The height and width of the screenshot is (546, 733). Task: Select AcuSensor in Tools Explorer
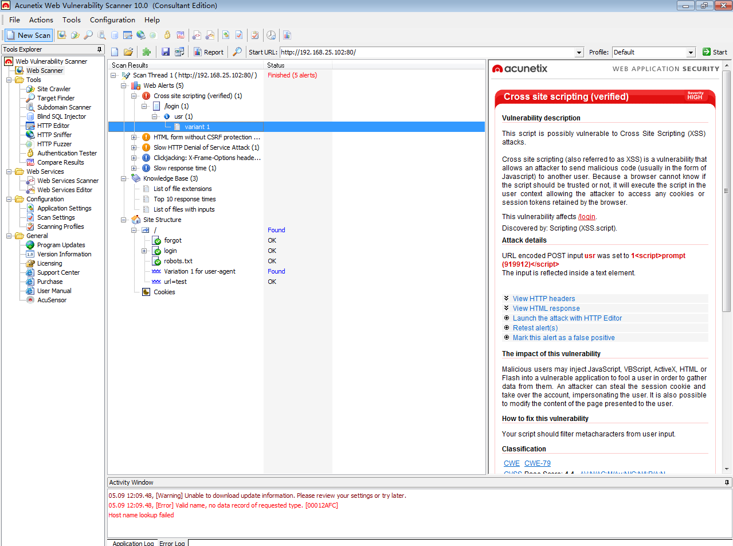(x=52, y=300)
